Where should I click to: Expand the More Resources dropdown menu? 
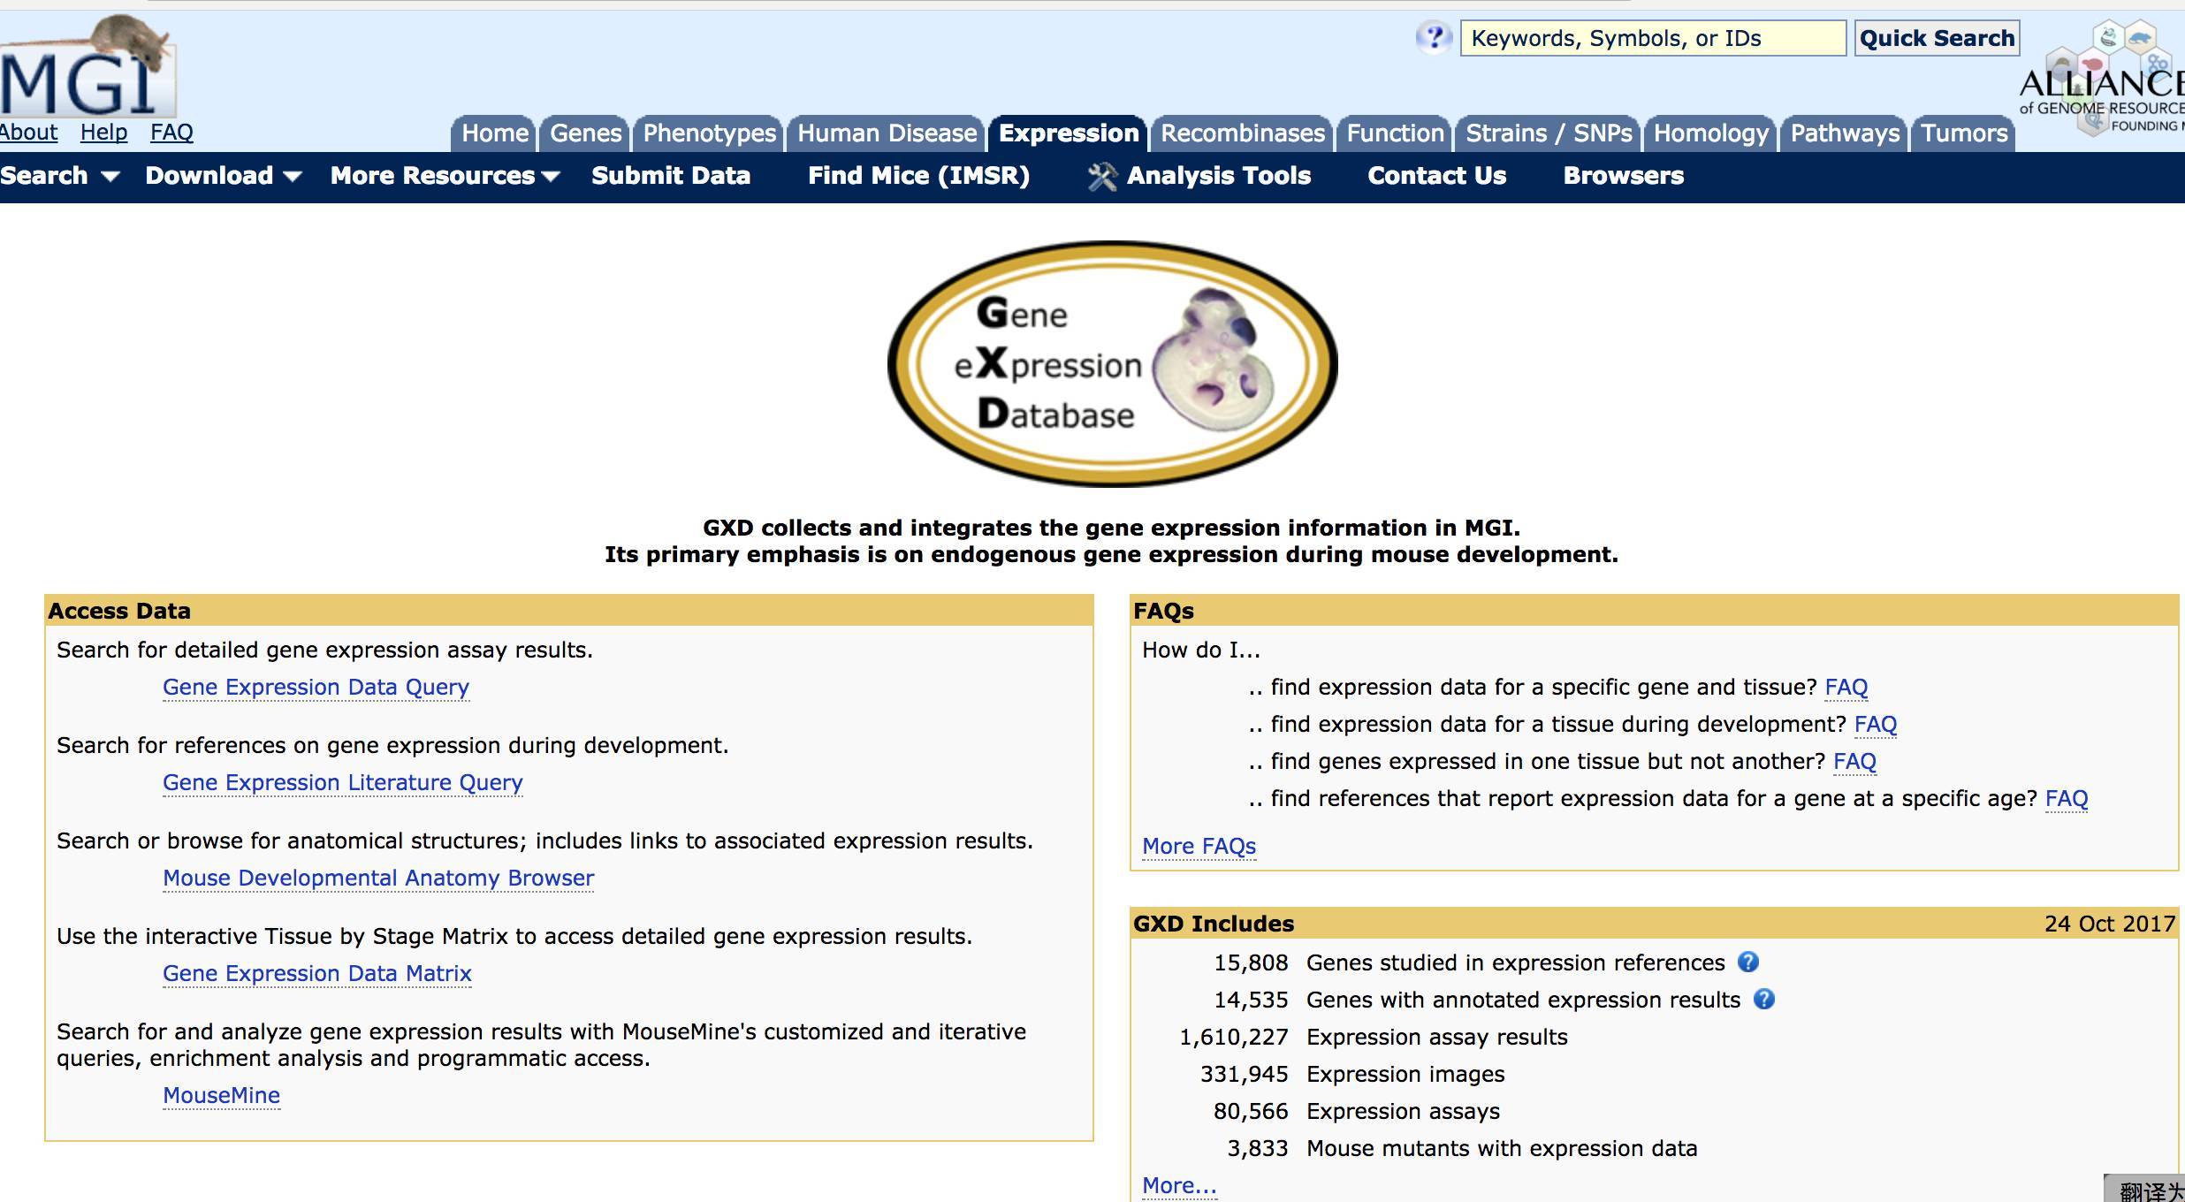[x=445, y=176]
